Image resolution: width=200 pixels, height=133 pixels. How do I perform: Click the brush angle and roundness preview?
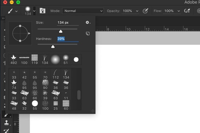coord(20,33)
